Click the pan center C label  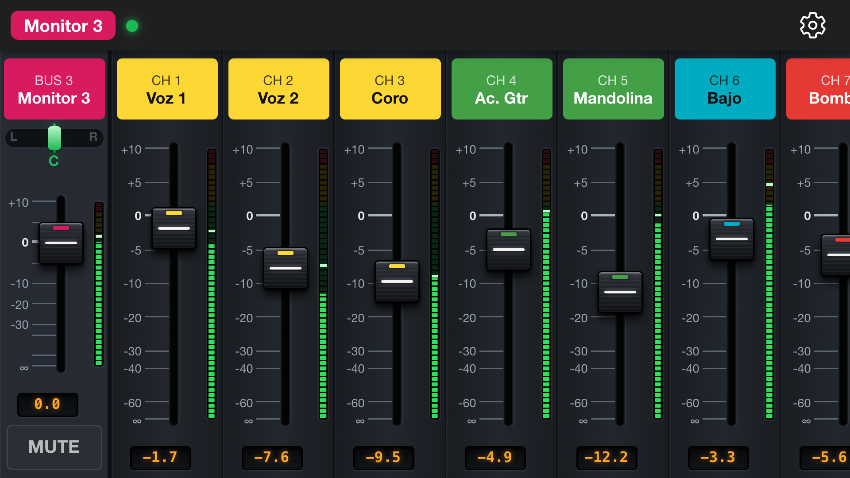[x=54, y=161]
